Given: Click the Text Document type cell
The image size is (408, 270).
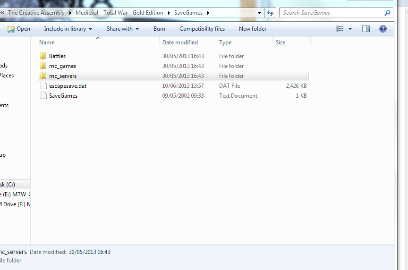Looking at the screenshot, I should click(238, 96).
